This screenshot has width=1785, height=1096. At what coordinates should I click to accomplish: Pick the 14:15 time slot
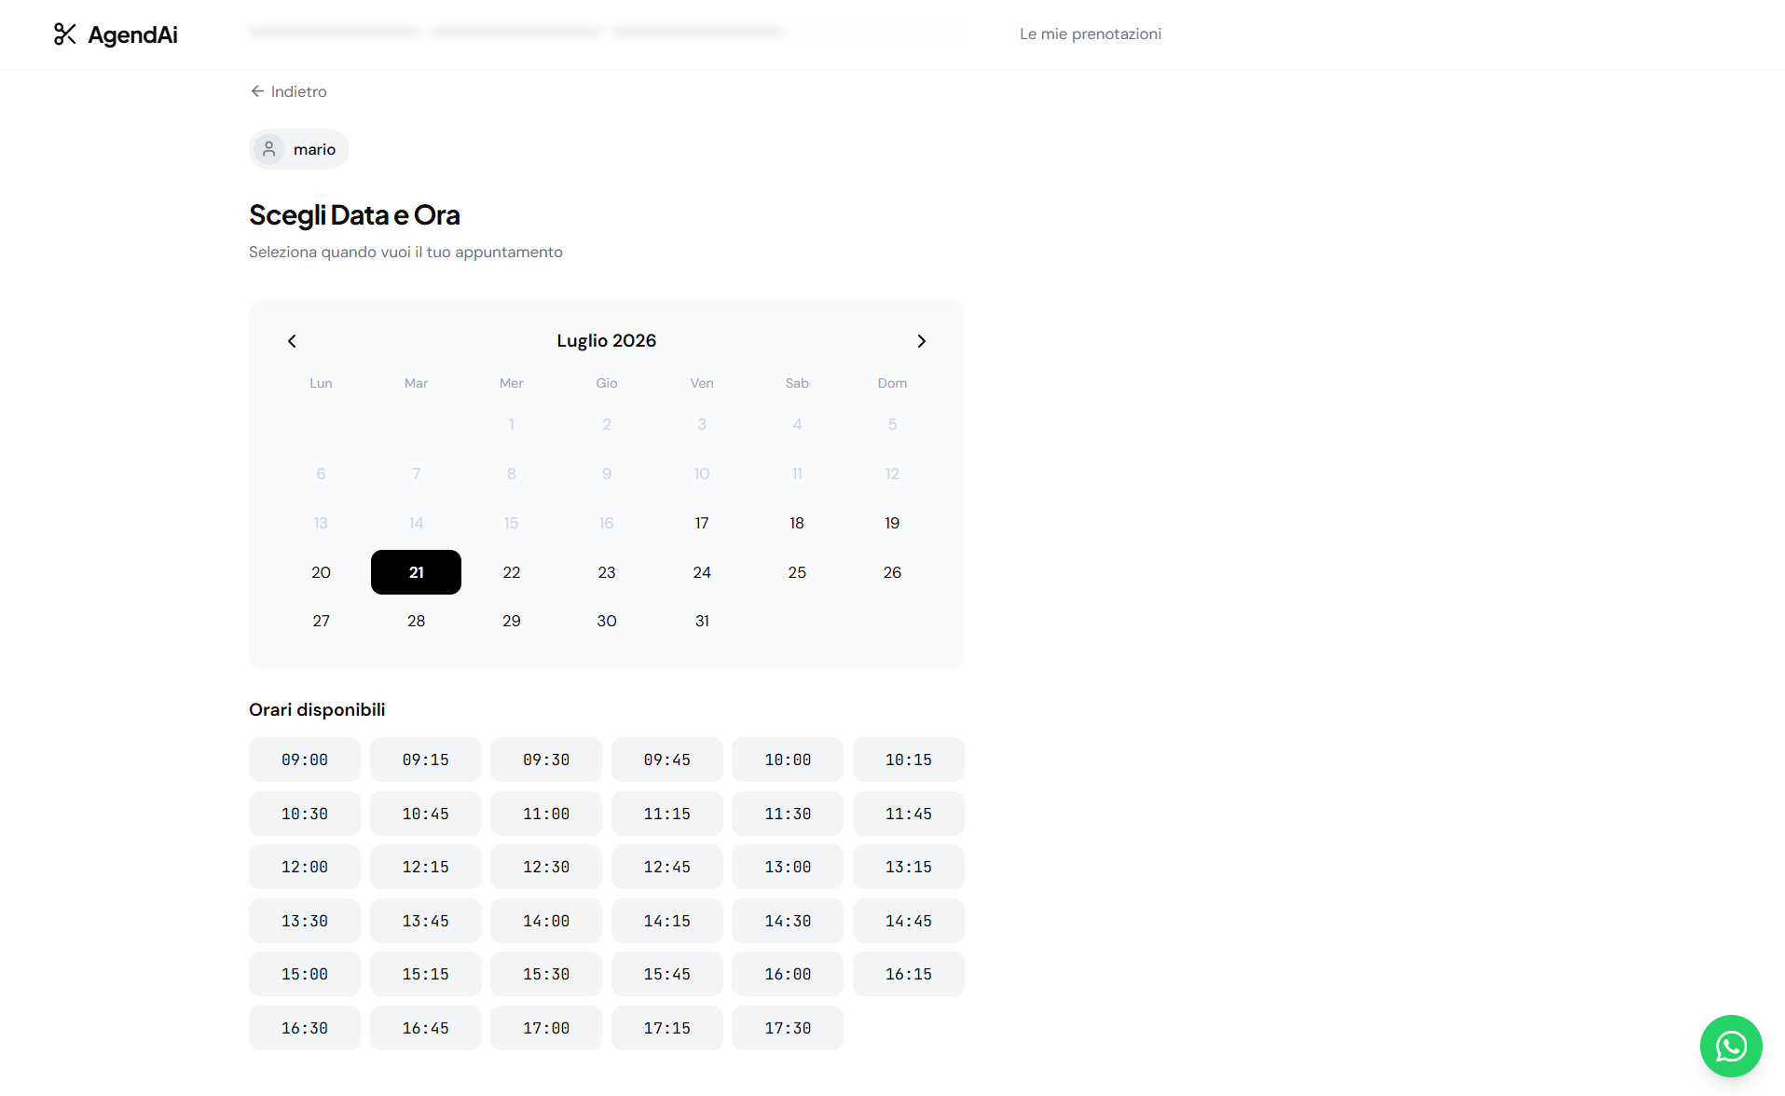coord(667,921)
